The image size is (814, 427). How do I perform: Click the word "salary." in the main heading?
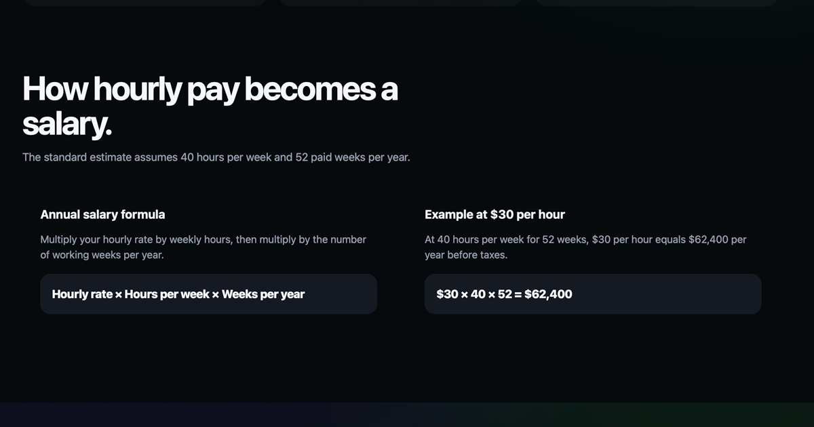point(67,125)
